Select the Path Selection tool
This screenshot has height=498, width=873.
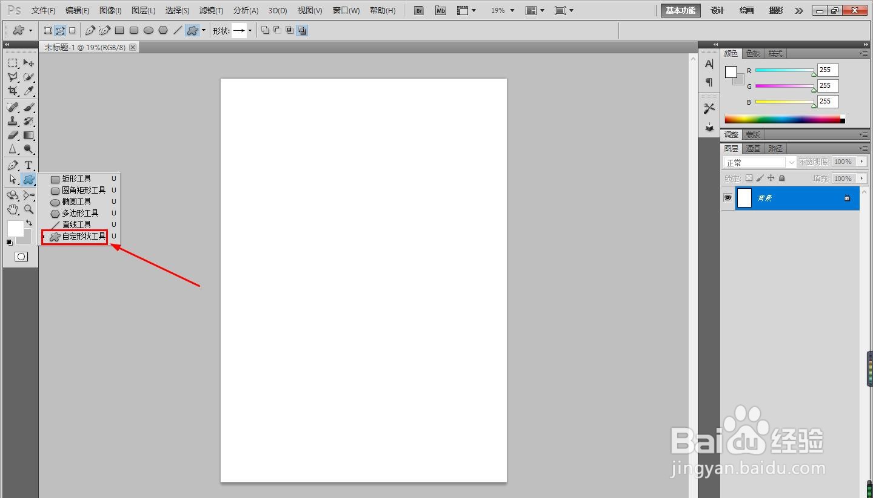[x=13, y=179]
